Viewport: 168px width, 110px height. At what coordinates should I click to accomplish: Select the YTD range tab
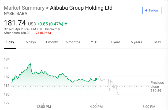click(x=94, y=42)
